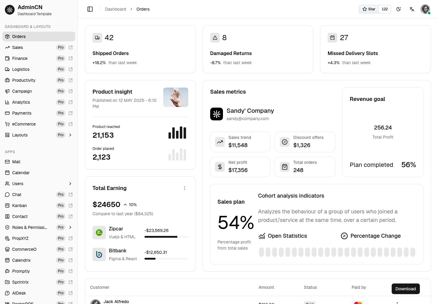Click Percentage Change link
Screen dimensions: 438x304
(371, 236)
